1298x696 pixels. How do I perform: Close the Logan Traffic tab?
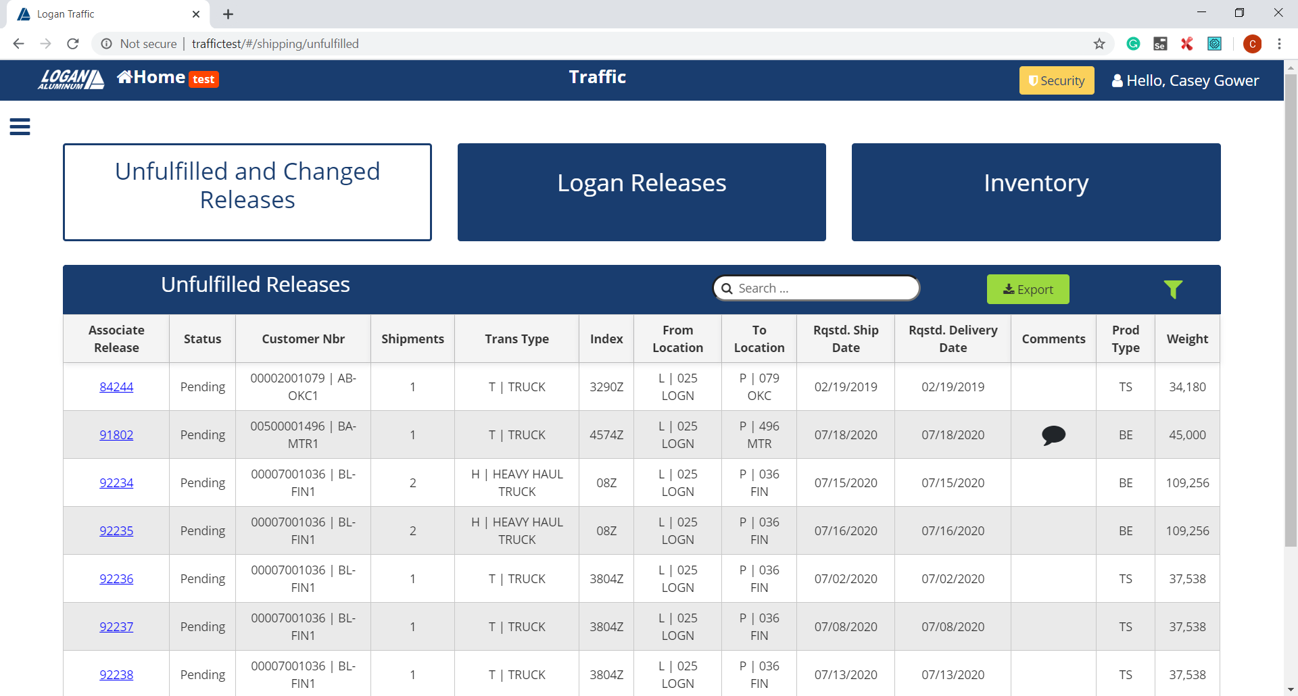[x=196, y=14]
